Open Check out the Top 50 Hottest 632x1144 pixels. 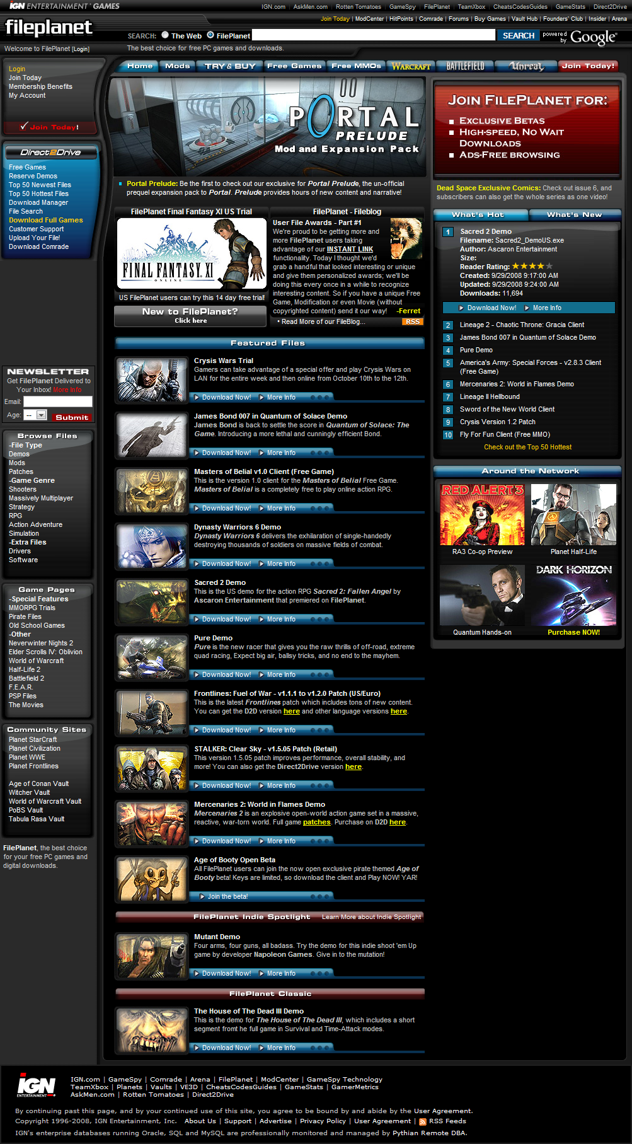pyautogui.click(x=528, y=447)
